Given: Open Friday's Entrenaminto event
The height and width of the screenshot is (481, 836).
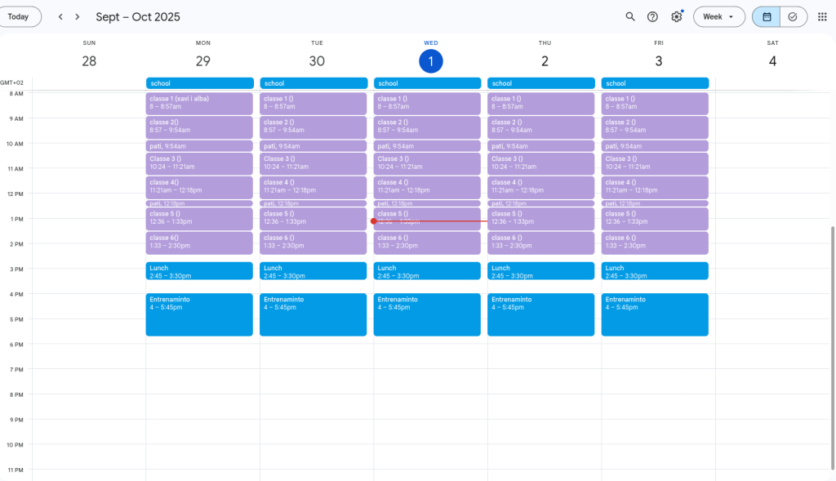Looking at the screenshot, I should coord(655,314).
